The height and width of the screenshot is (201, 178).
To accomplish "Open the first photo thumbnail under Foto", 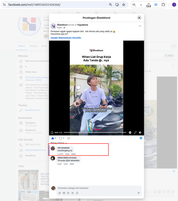I will (28, 180).
